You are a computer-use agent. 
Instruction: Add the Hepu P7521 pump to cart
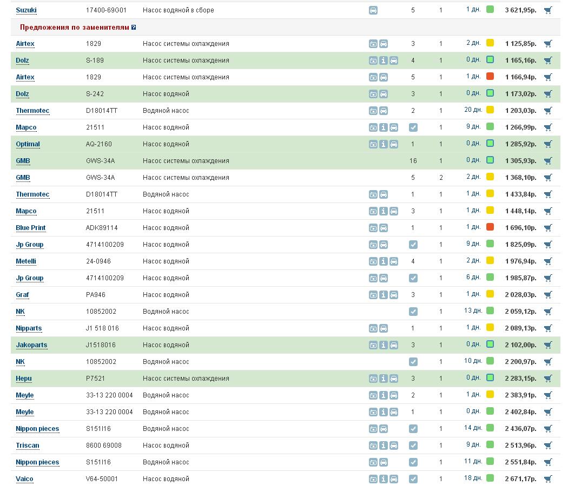[548, 379]
